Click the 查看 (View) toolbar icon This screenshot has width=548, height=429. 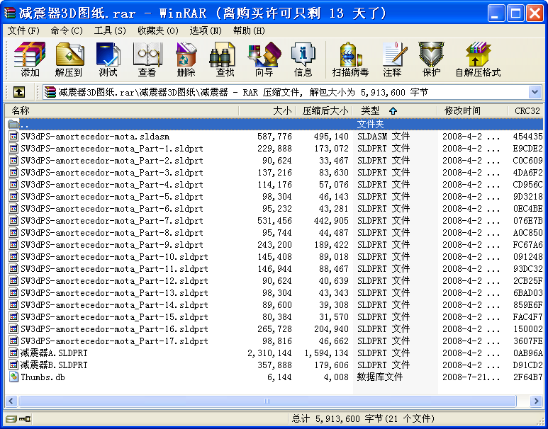[147, 59]
